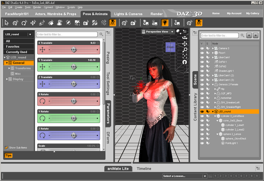Click the X Translate slider handle
The width and height of the screenshot is (264, 181).
[74, 50]
